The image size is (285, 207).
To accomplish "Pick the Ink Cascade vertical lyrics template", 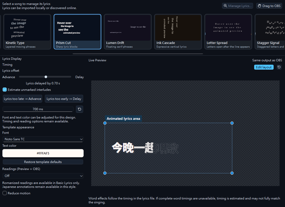I will click(178, 32).
